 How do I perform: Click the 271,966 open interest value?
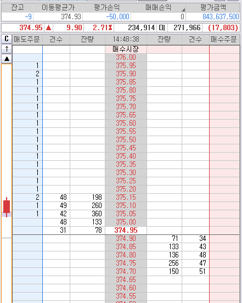point(187,27)
